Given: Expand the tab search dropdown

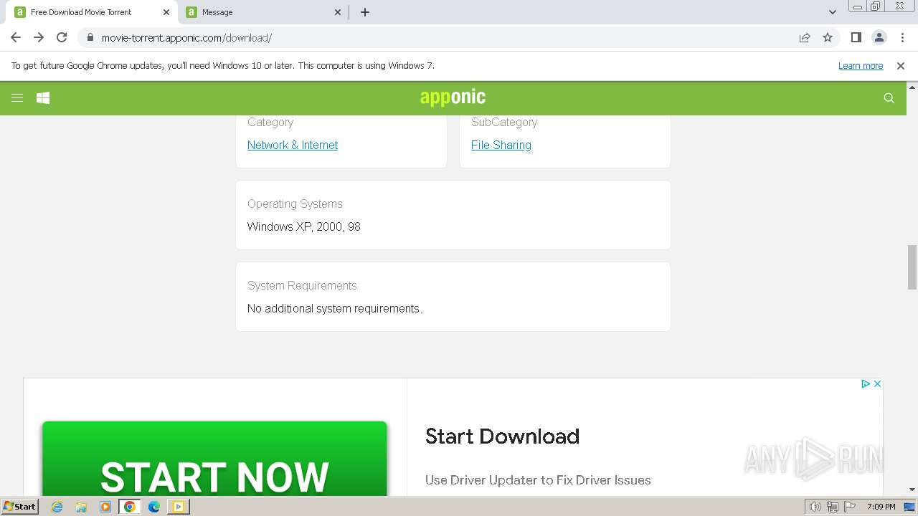Looking at the screenshot, I should (x=833, y=12).
